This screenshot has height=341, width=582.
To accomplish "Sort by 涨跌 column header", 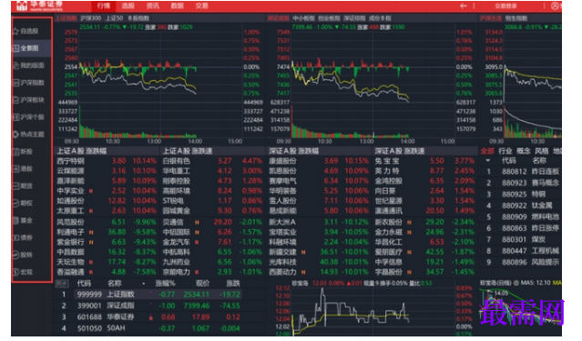I will point(233,284).
